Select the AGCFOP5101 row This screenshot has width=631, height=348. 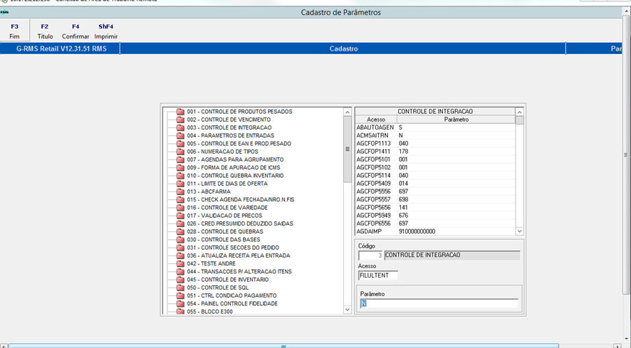coord(435,159)
